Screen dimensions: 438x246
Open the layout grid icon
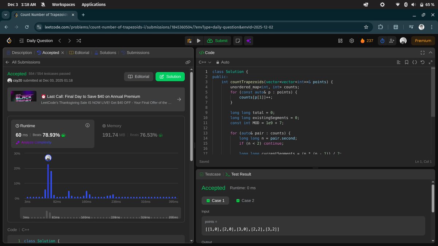coord(340,41)
